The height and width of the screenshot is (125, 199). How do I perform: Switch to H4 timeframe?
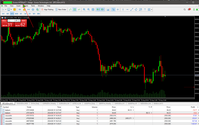(25, 14)
